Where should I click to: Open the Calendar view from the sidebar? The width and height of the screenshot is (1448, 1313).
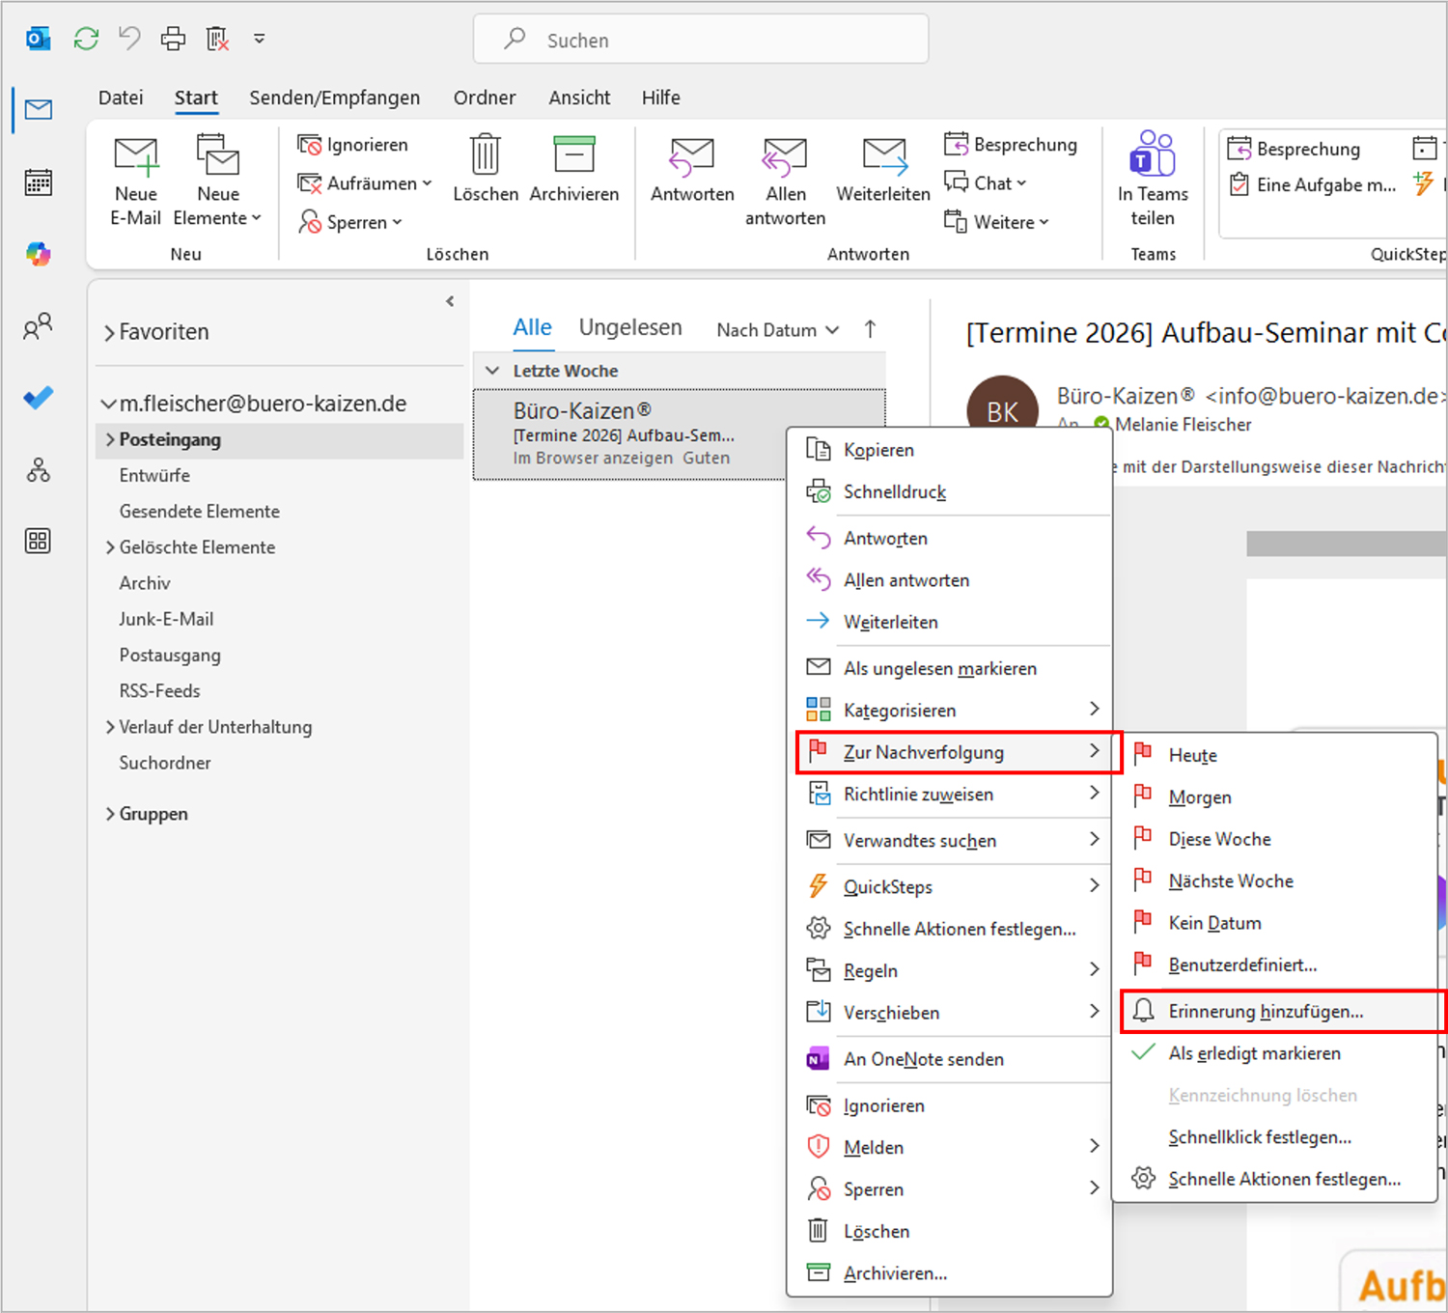tap(37, 182)
